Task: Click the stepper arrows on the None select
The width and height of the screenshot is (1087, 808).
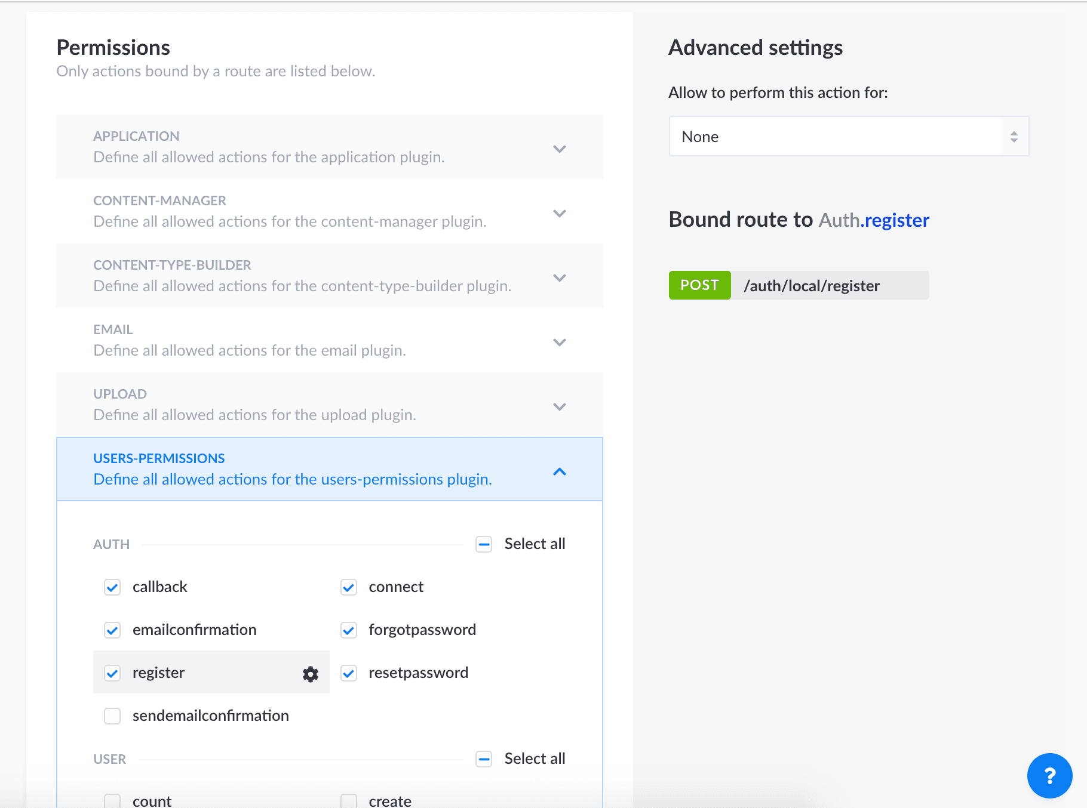Action: point(1014,137)
